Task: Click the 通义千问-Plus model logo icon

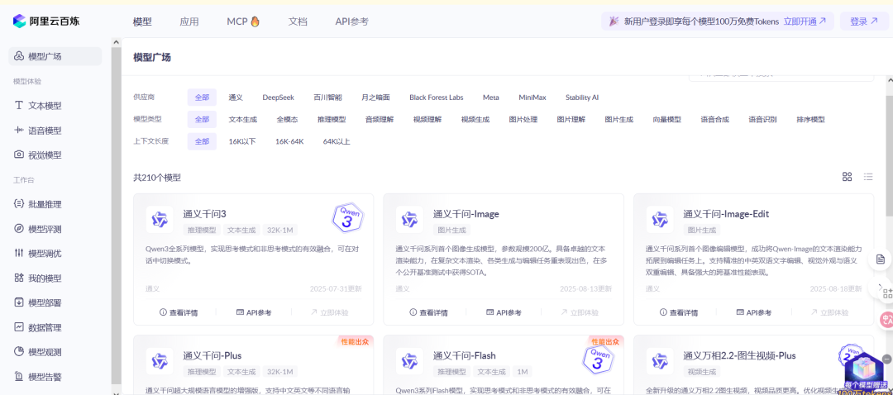Action: 160,361
